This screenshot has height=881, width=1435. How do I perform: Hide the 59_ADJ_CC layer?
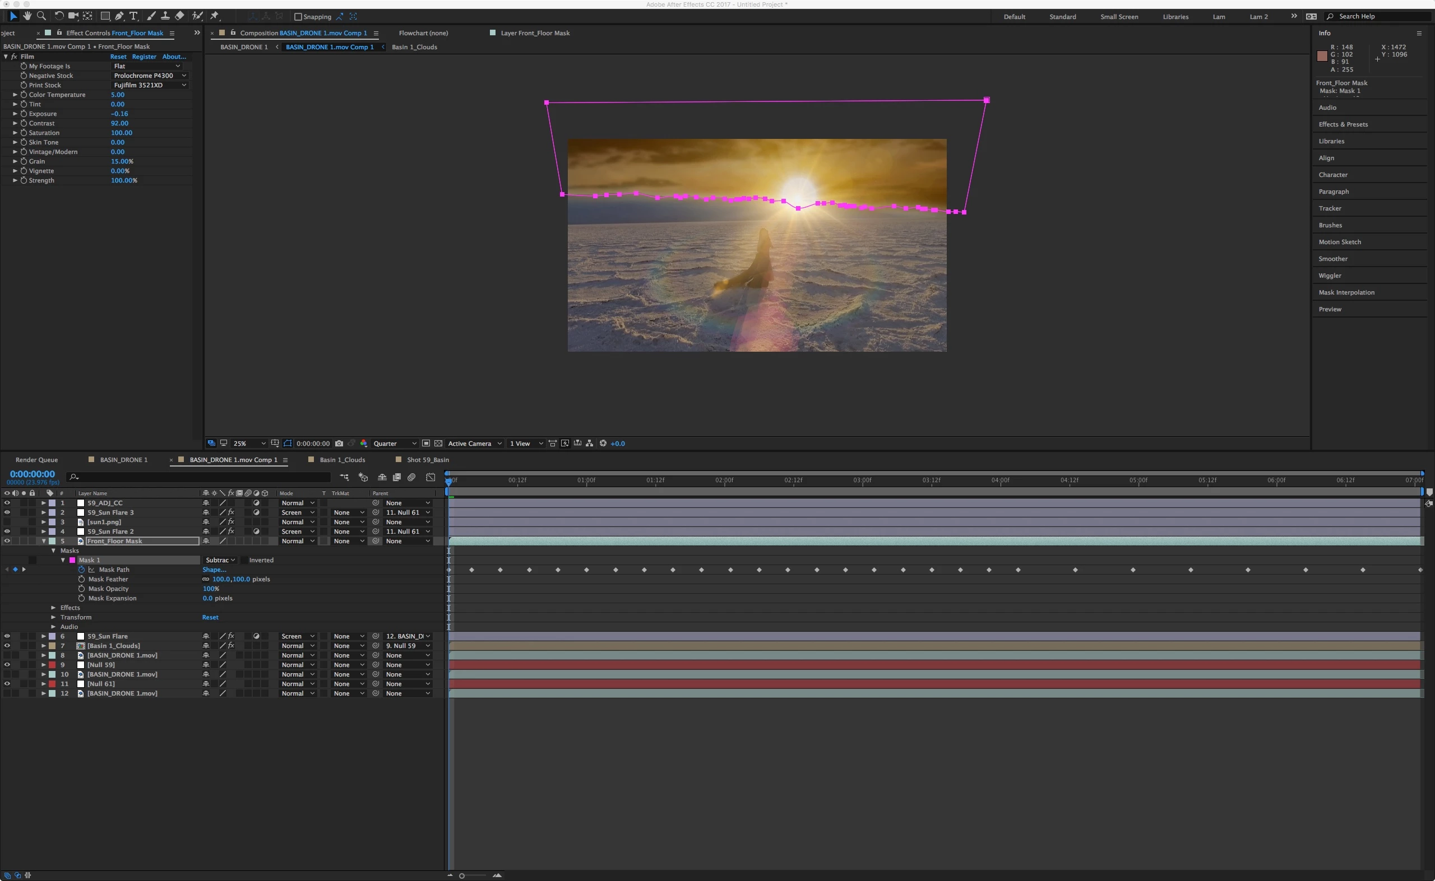7,503
